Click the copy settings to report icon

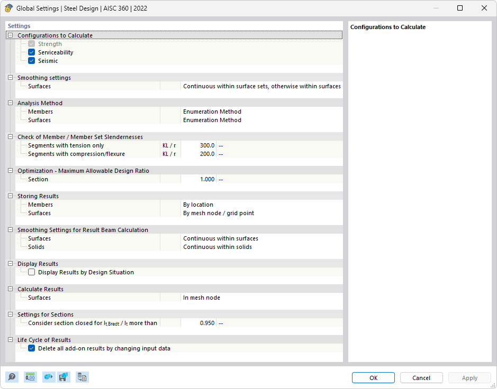82,377
